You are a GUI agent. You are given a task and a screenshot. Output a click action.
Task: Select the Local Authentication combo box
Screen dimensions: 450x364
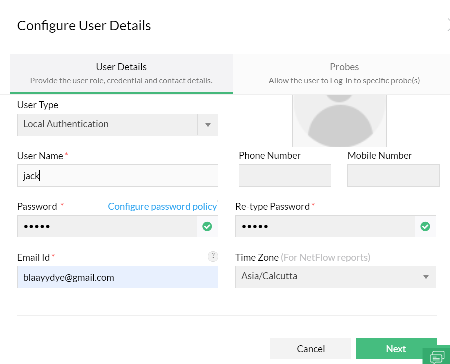pos(108,125)
